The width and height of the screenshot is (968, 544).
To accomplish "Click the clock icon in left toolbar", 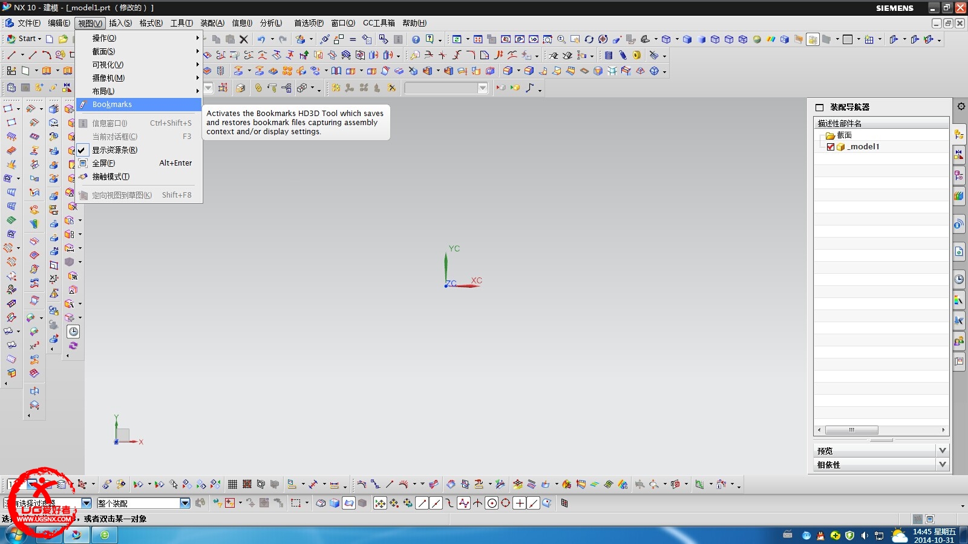I will pos(73,331).
